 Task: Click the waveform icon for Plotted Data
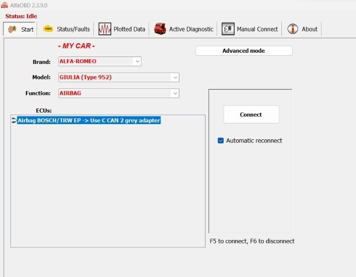[x=105, y=29]
